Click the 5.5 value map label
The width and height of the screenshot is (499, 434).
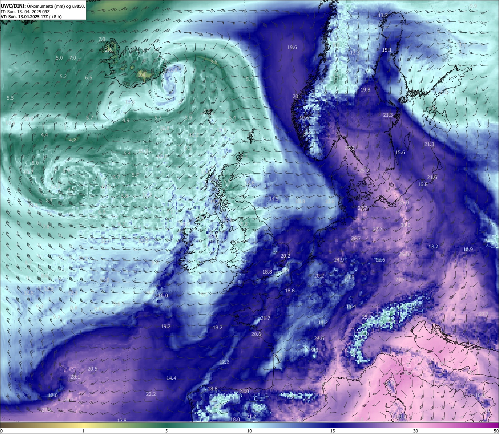click(x=10, y=98)
